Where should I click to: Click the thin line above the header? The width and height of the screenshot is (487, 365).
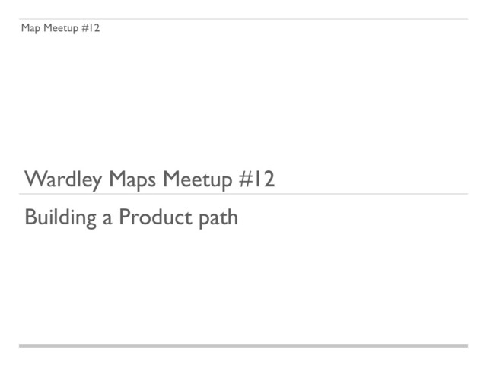coord(243,19)
